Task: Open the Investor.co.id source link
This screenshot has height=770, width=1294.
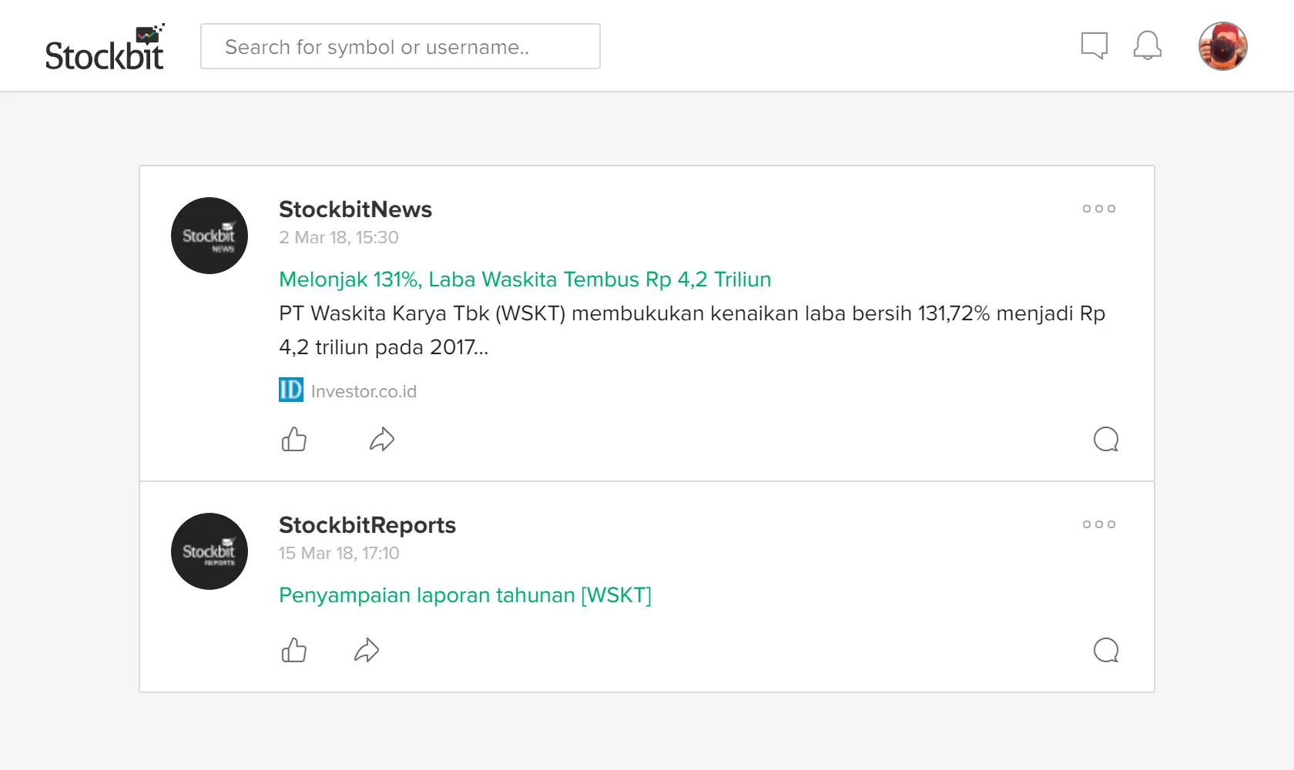Action: coord(364,391)
